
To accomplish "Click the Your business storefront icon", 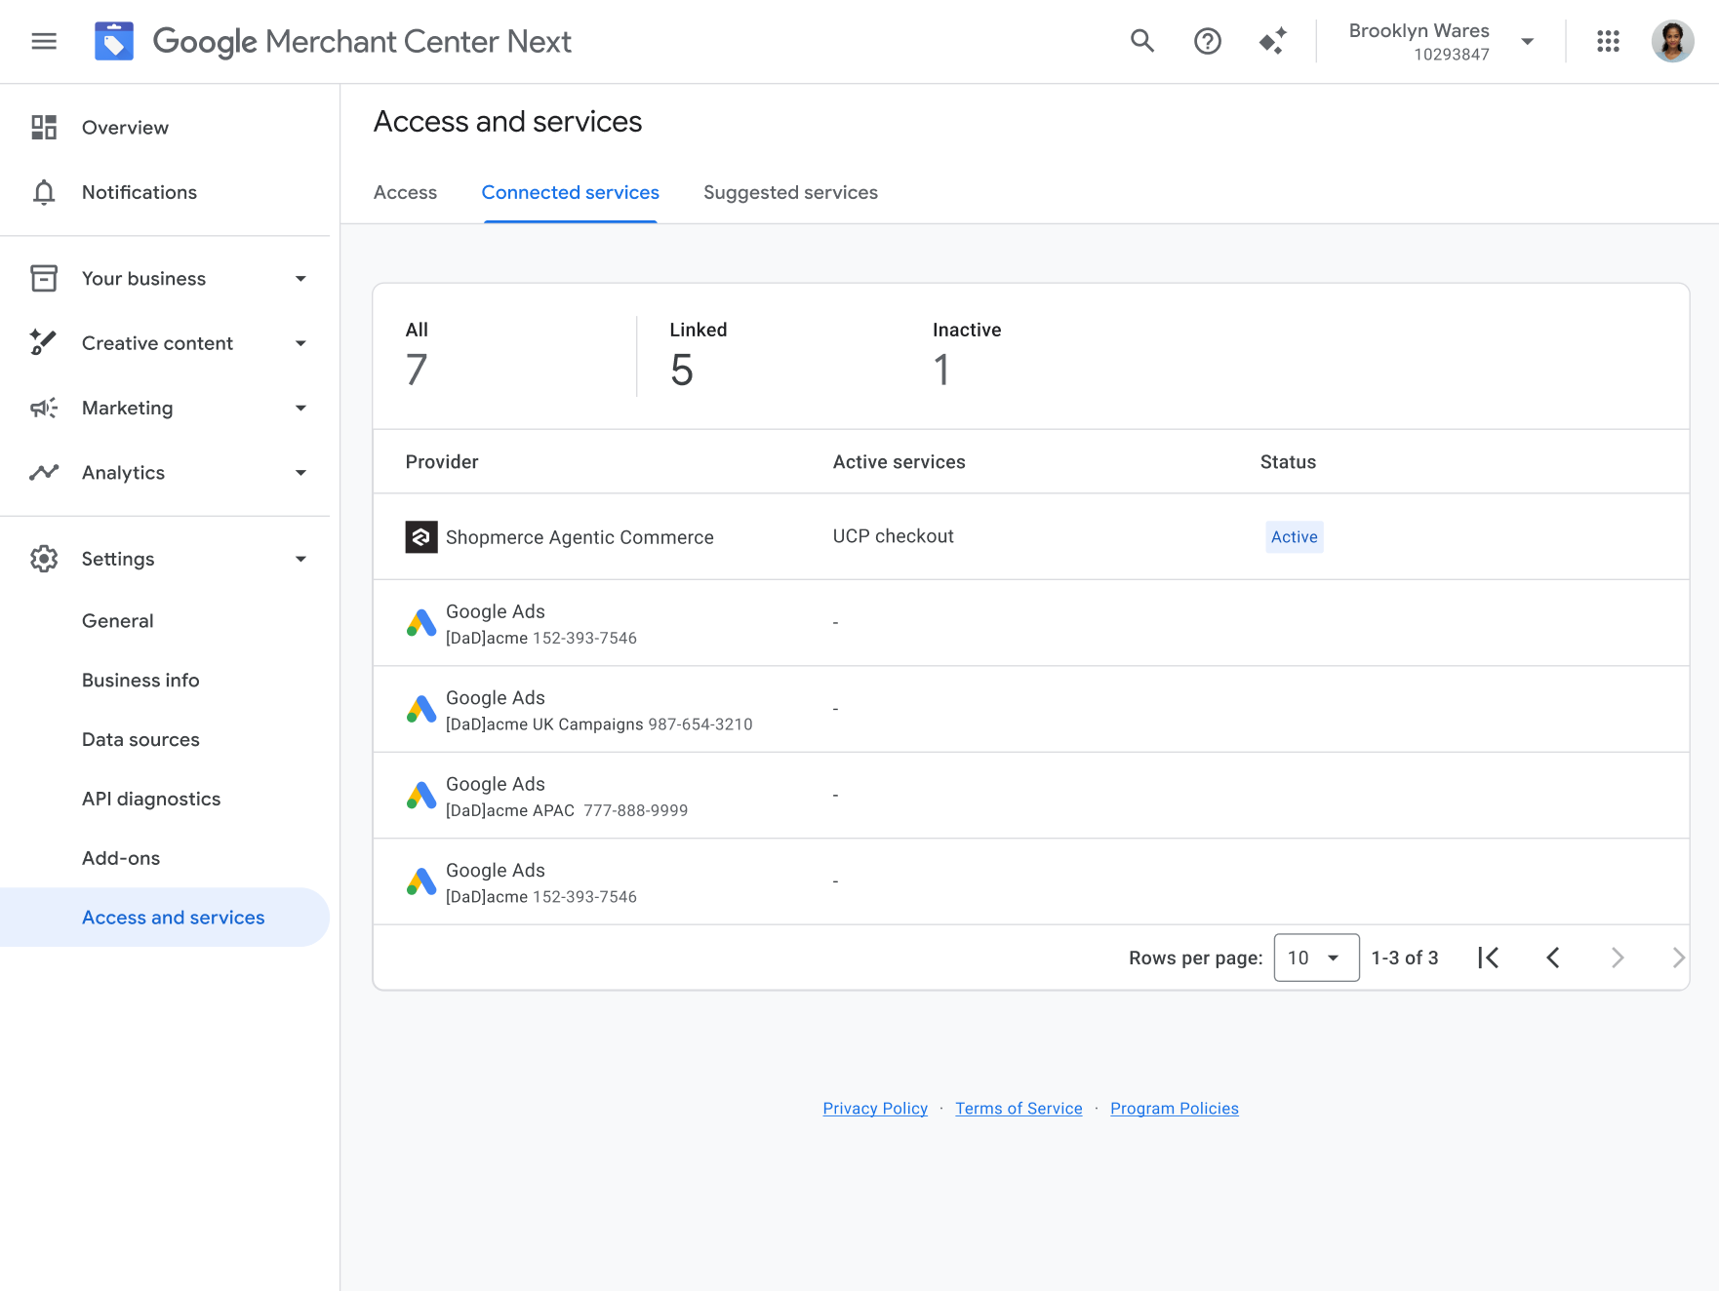I will pyautogui.click(x=44, y=278).
